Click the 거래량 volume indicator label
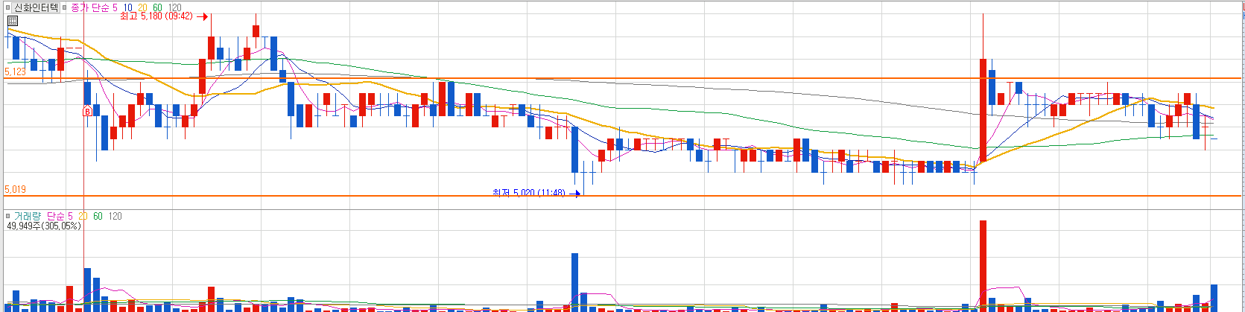Viewport: 1245px width, 312px height. [x=27, y=216]
